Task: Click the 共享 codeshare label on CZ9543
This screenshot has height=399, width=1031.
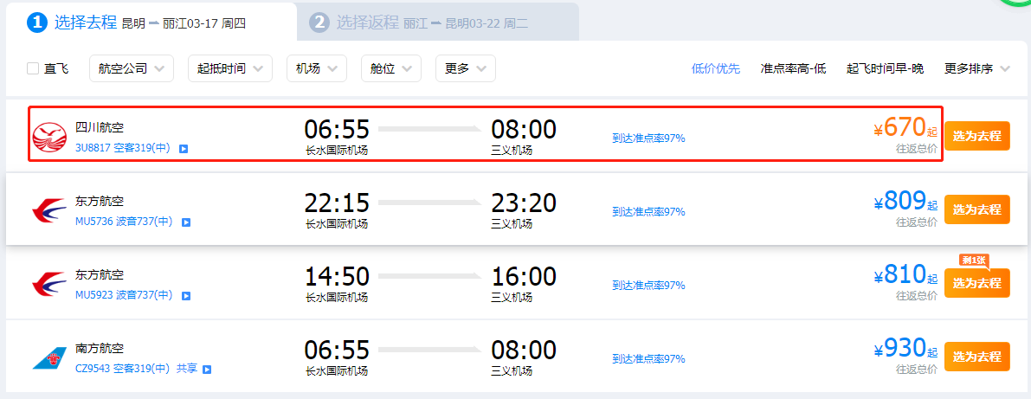Action: pos(187,370)
